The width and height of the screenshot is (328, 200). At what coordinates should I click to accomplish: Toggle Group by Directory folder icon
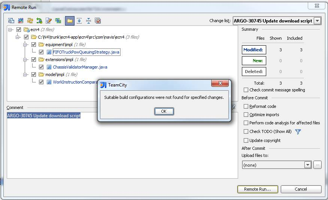[x=70, y=21]
